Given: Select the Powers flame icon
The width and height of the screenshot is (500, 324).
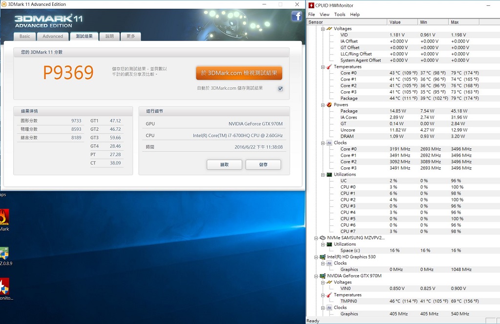Looking at the screenshot, I should coord(330,105).
